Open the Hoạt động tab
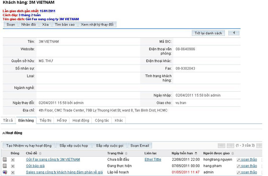Screen dimensions: 268x176 point(81,121)
